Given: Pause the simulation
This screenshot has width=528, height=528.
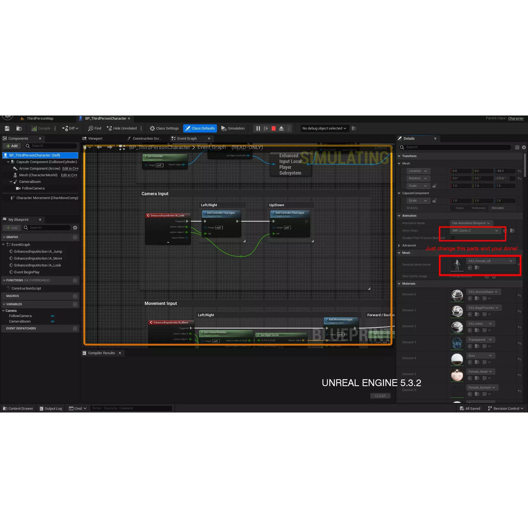Looking at the screenshot, I should (x=258, y=128).
